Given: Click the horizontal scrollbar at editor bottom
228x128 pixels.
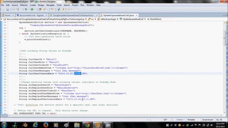Looking at the screenshot, I should pyautogui.click(x=115, y=115).
